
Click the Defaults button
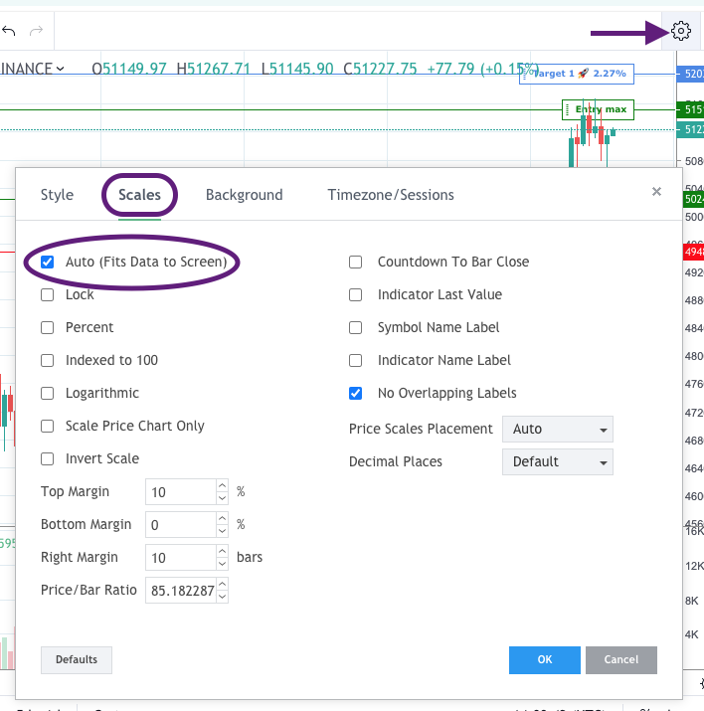pos(77,660)
